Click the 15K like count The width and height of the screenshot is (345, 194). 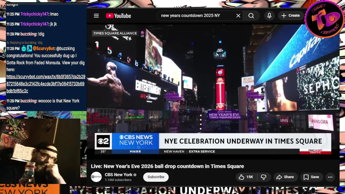click(x=250, y=177)
